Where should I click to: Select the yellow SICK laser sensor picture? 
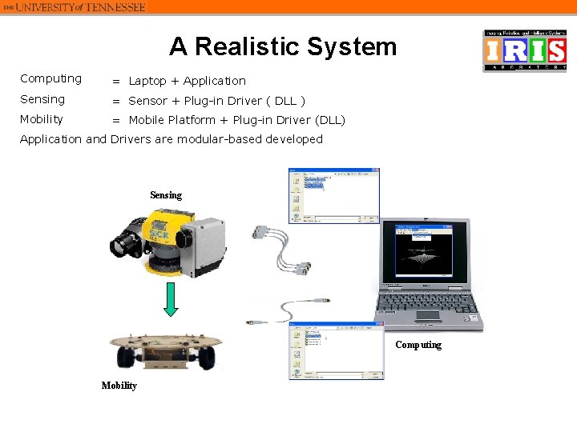[x=167, y=243]
